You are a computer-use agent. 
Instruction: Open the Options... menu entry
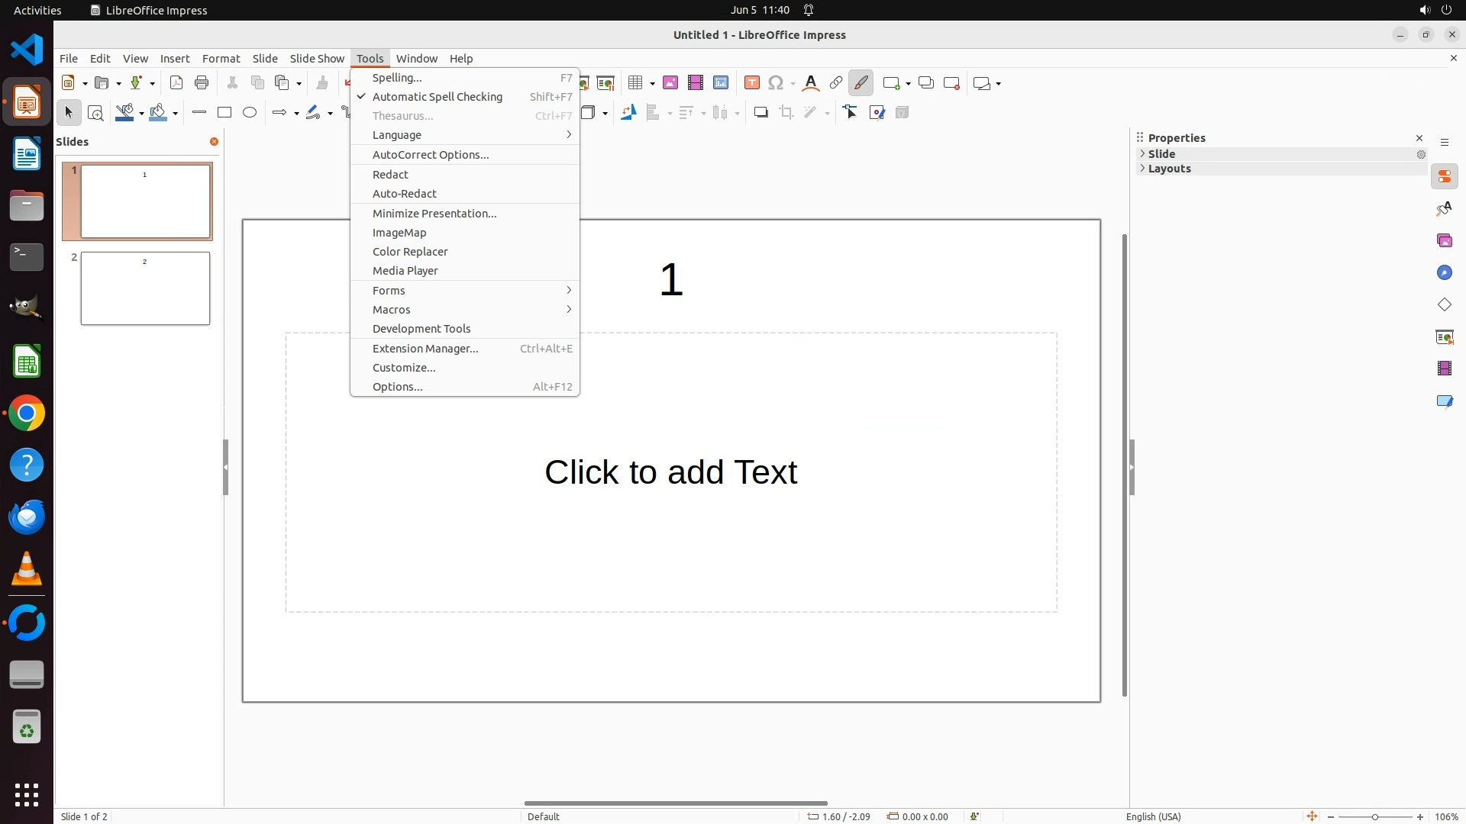tap(397, 387)
